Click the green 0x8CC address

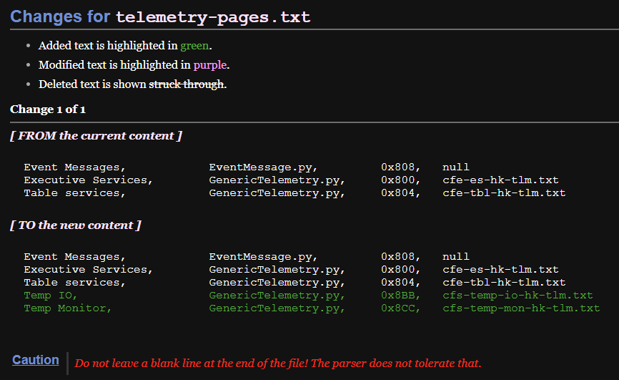[401, 308]
